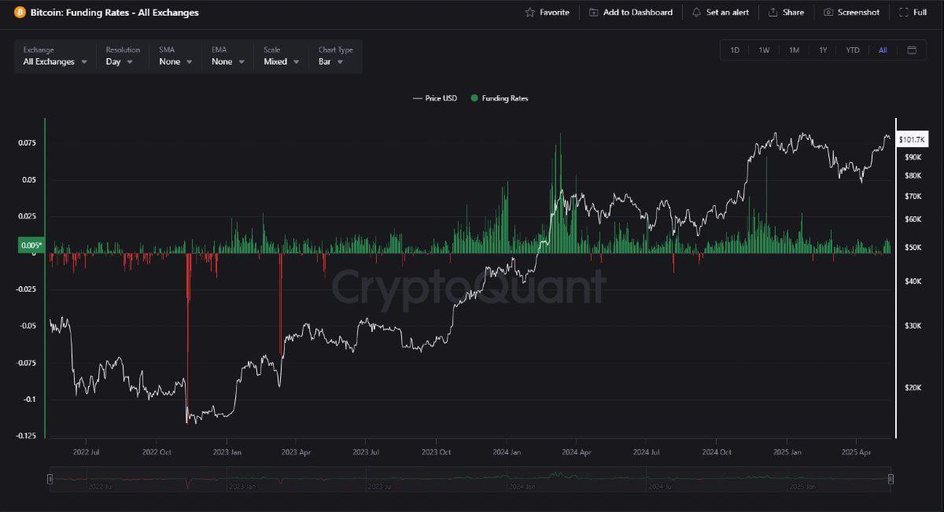Click the Screenshot button label
The image size is (944, 512).
click(x=858, y=13)
